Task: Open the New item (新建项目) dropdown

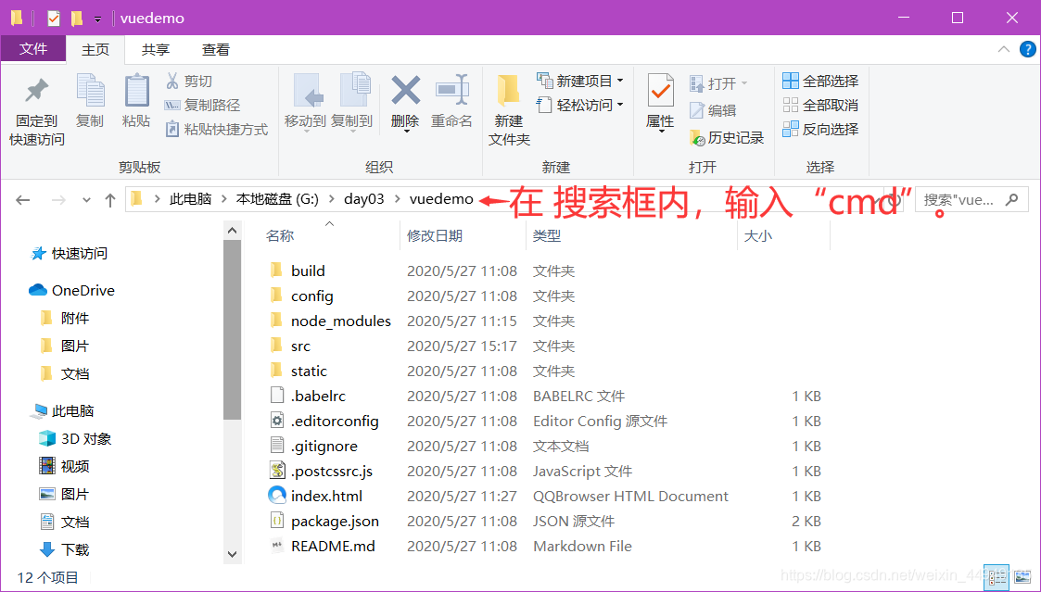Action: click(x=580, y=81)
